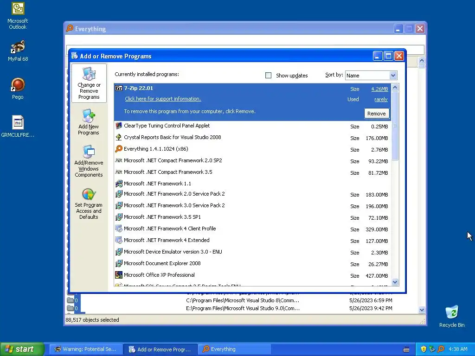Select Change or Remove Programs sidebar icon
The image size is (475, 356).
click(89, 83)
